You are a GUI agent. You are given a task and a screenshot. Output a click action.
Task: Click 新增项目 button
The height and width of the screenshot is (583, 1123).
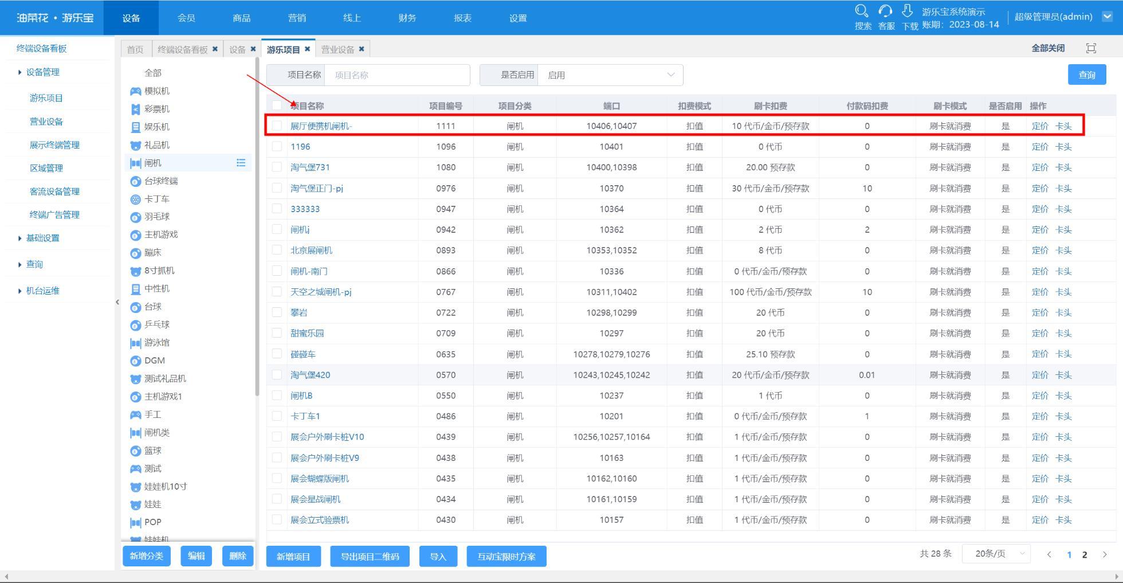293,556
